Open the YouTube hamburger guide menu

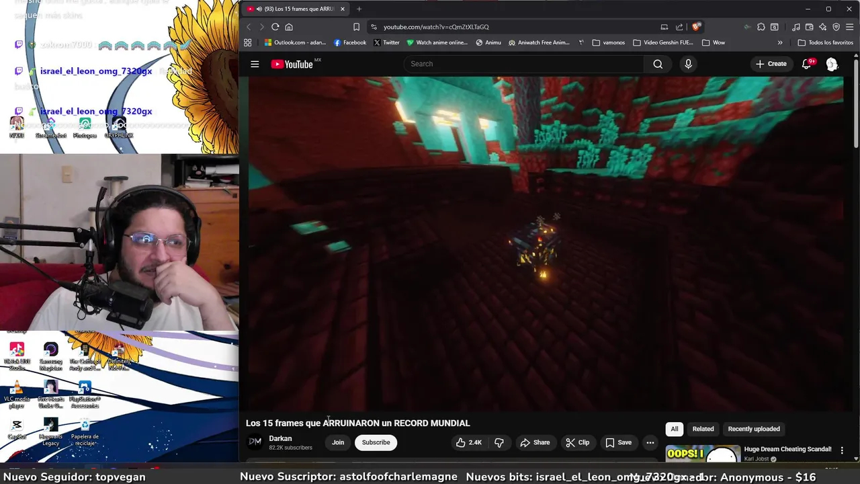255,64
